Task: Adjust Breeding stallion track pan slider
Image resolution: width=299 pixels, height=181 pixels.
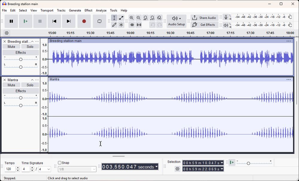Action: click(21, 67)
